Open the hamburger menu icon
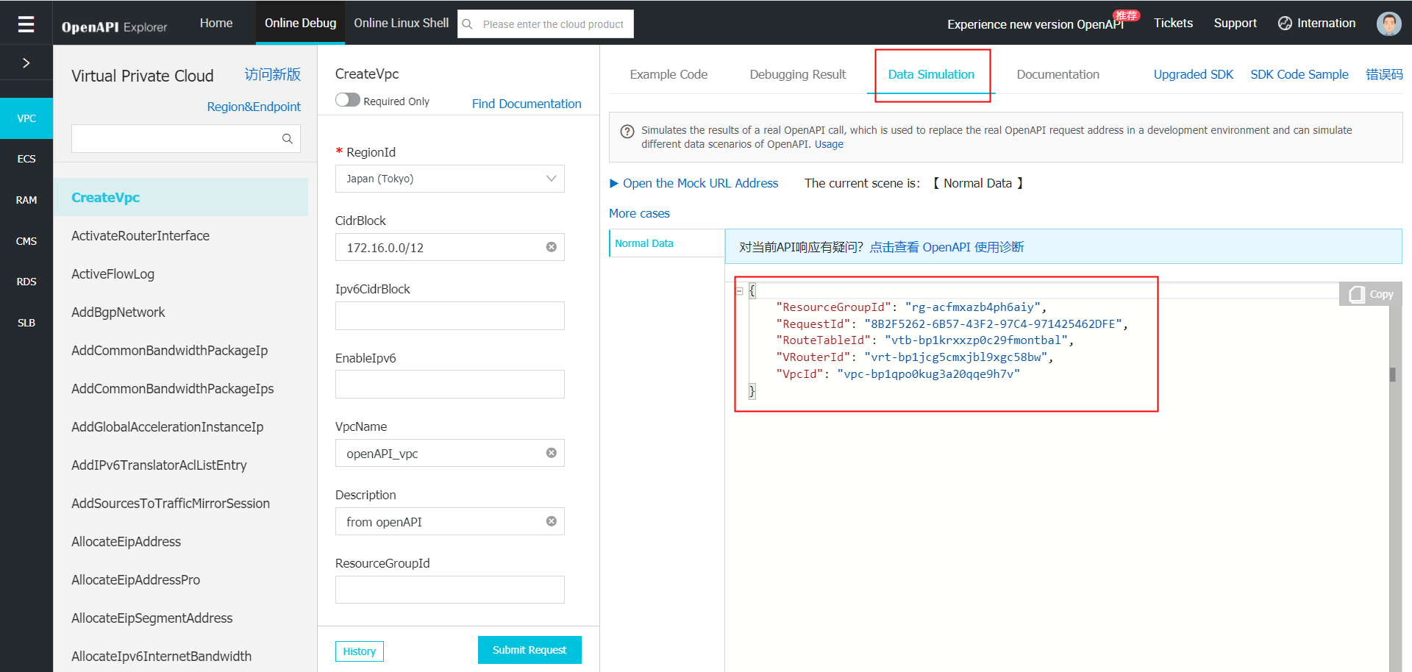The width and height of the screenshot is (1412, 672). (x=26, y=24)
